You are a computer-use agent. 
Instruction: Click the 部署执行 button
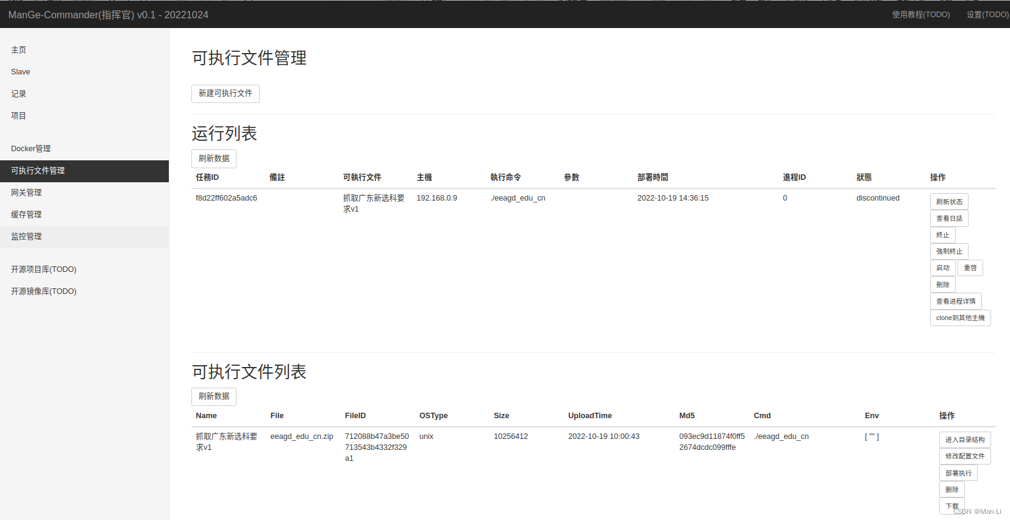pos(958,473)
